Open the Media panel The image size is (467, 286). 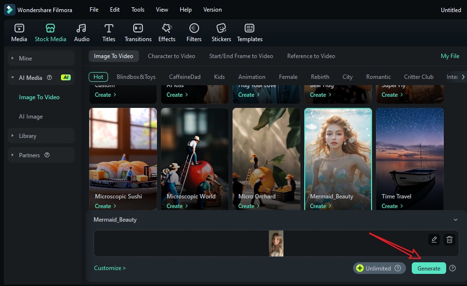pyautogui.click(x=19, y=33)
